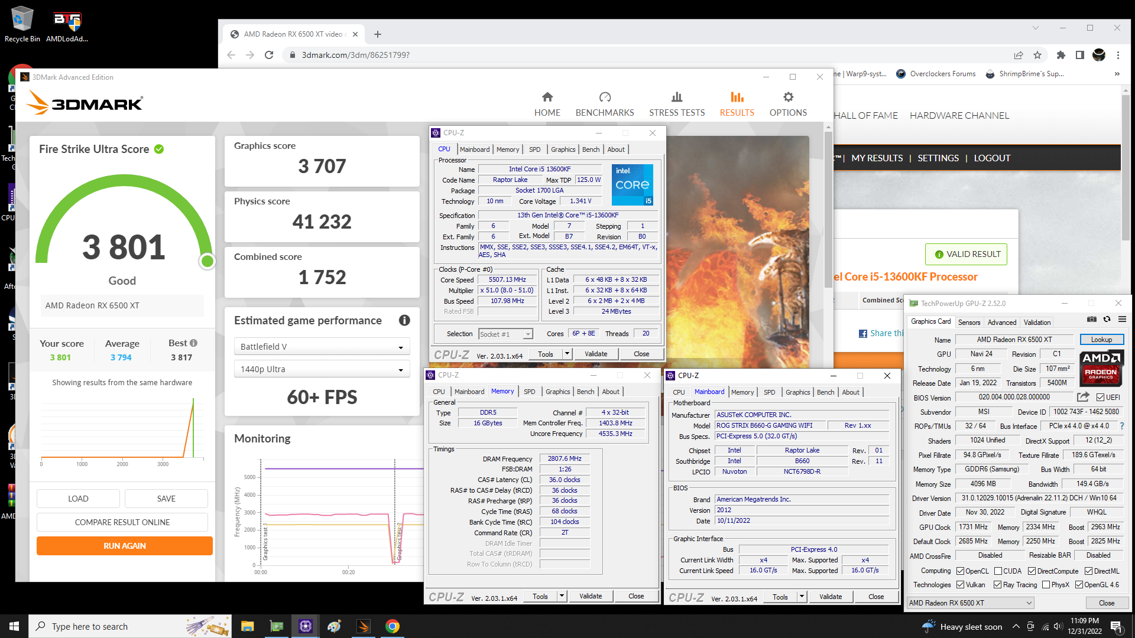Click the Intel Core i5 logo in CPU-Z
Viewport: 1135px width, 638px height.
coord(632,185)
